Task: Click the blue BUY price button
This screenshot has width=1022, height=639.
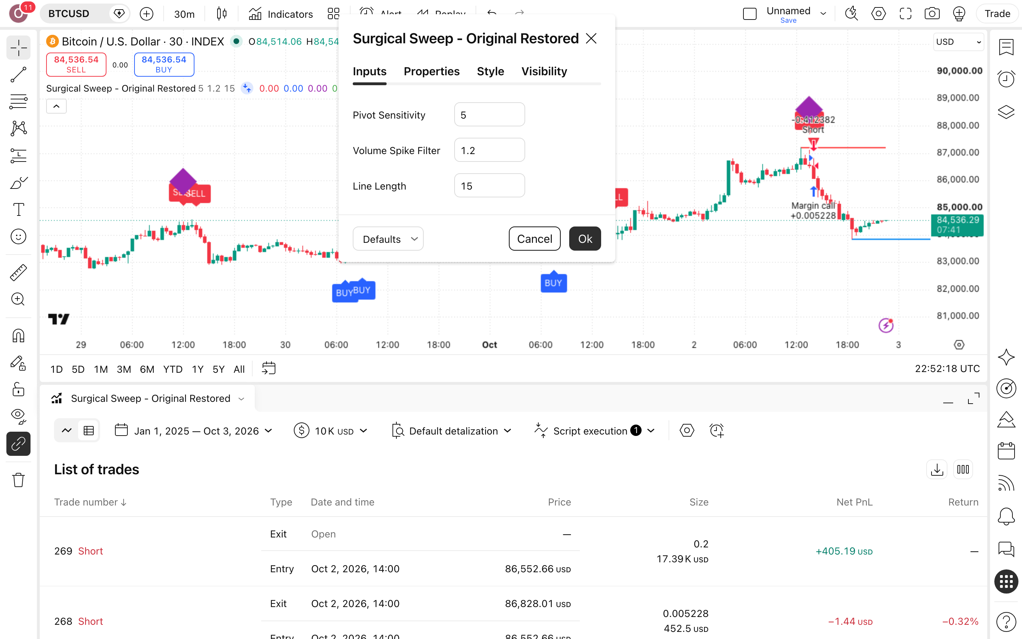Action: [164, 65]
